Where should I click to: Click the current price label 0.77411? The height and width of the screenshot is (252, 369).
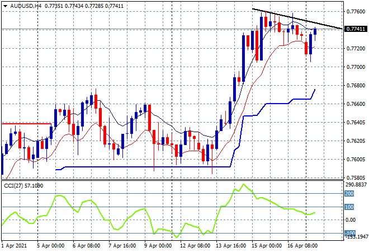tap(356, 29)
